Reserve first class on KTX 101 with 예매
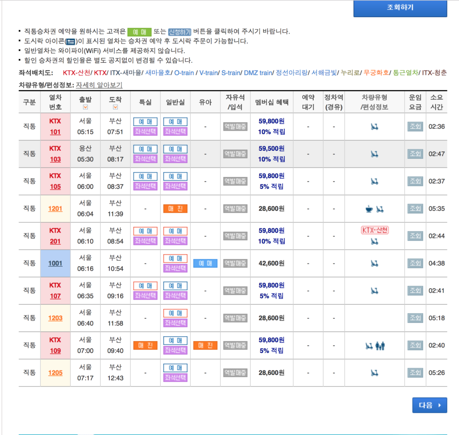Viewport: 459px width, 435px height. pyautogui.click(x=145, y=122)
